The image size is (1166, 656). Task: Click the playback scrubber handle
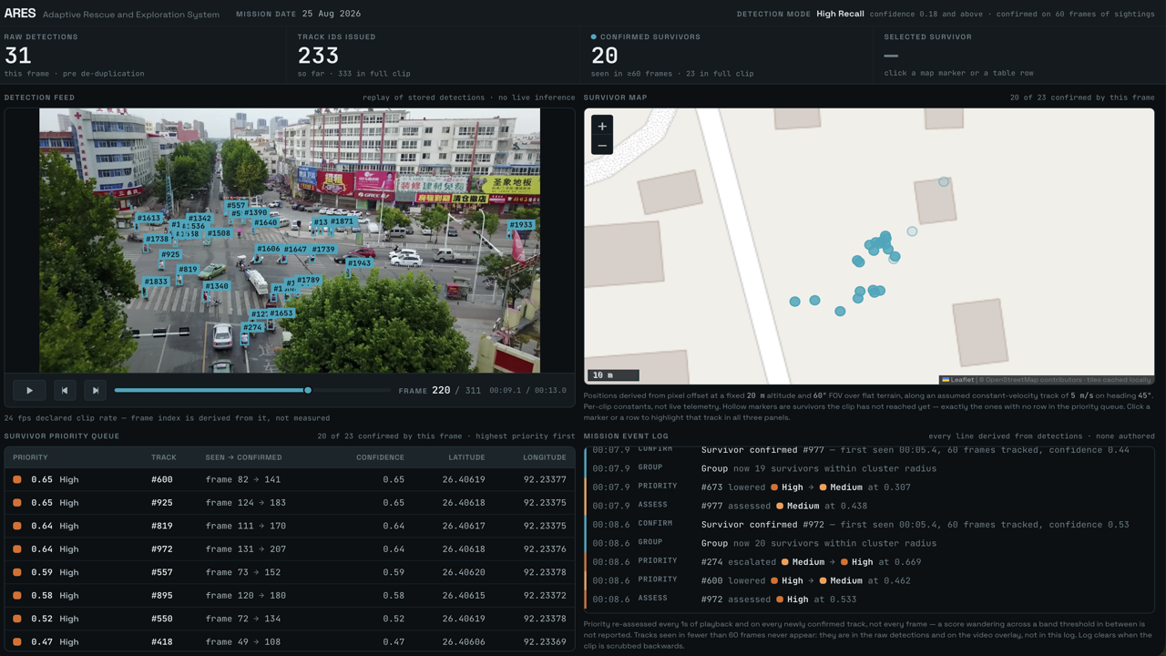point(308,390)
